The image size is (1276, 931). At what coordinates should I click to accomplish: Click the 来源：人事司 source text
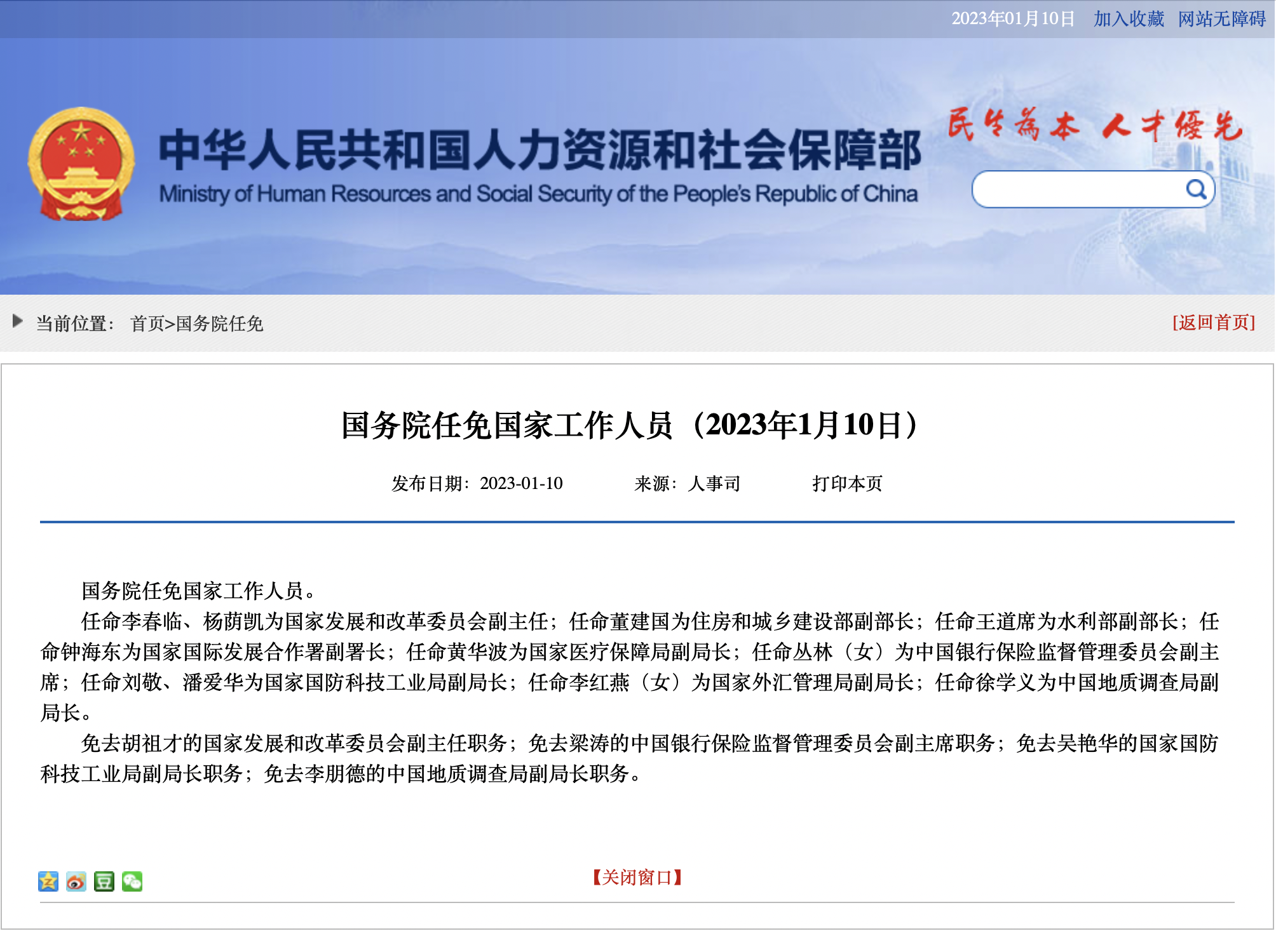[x=688, y=483]
